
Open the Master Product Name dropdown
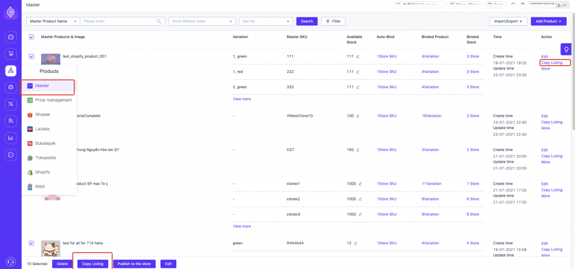click(x=53, y=21)
